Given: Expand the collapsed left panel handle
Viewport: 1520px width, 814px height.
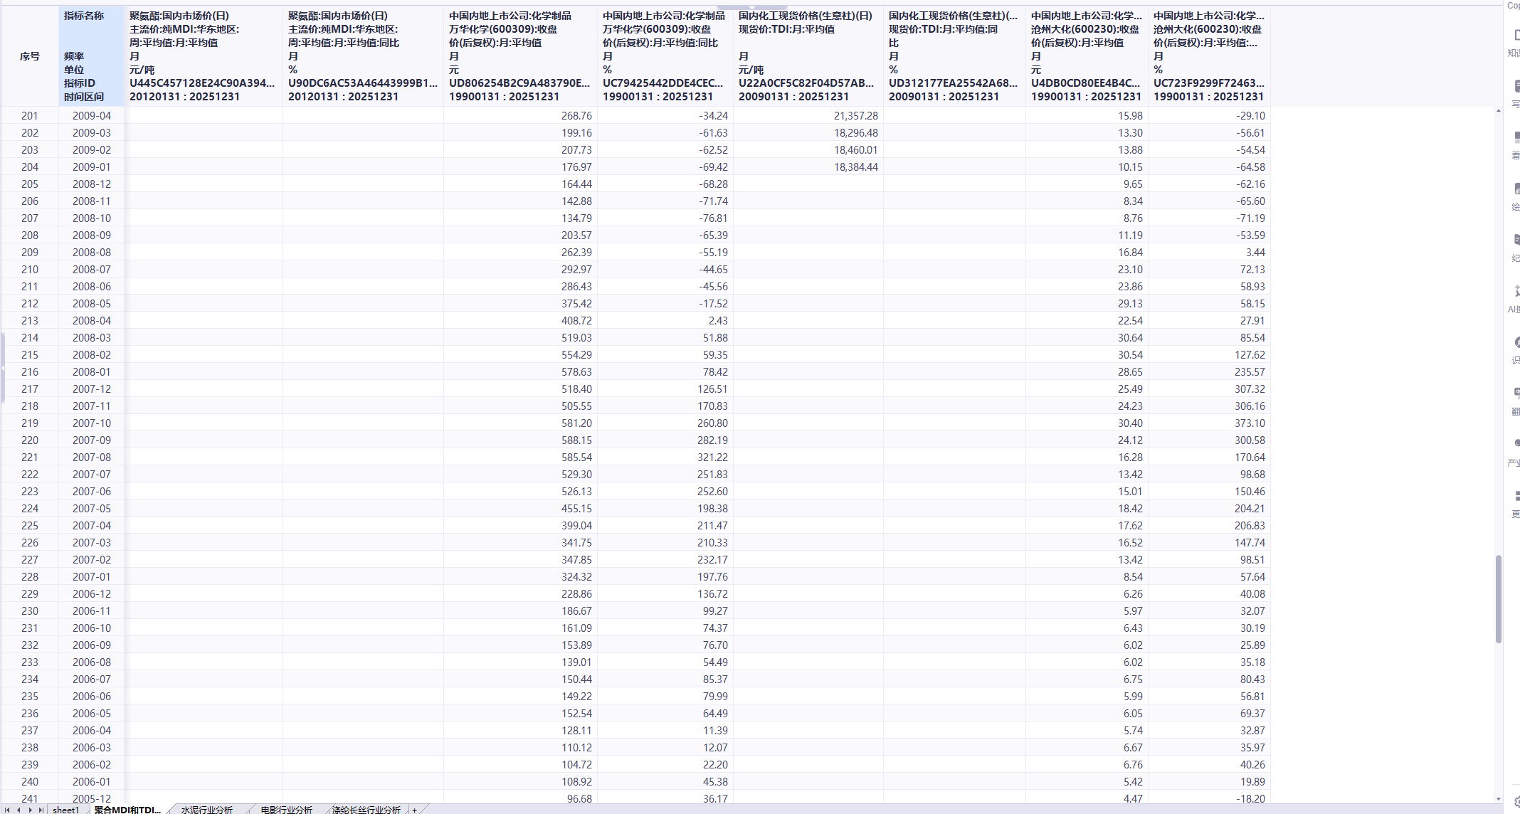Looking at the screenshot, I should [3, 367].
